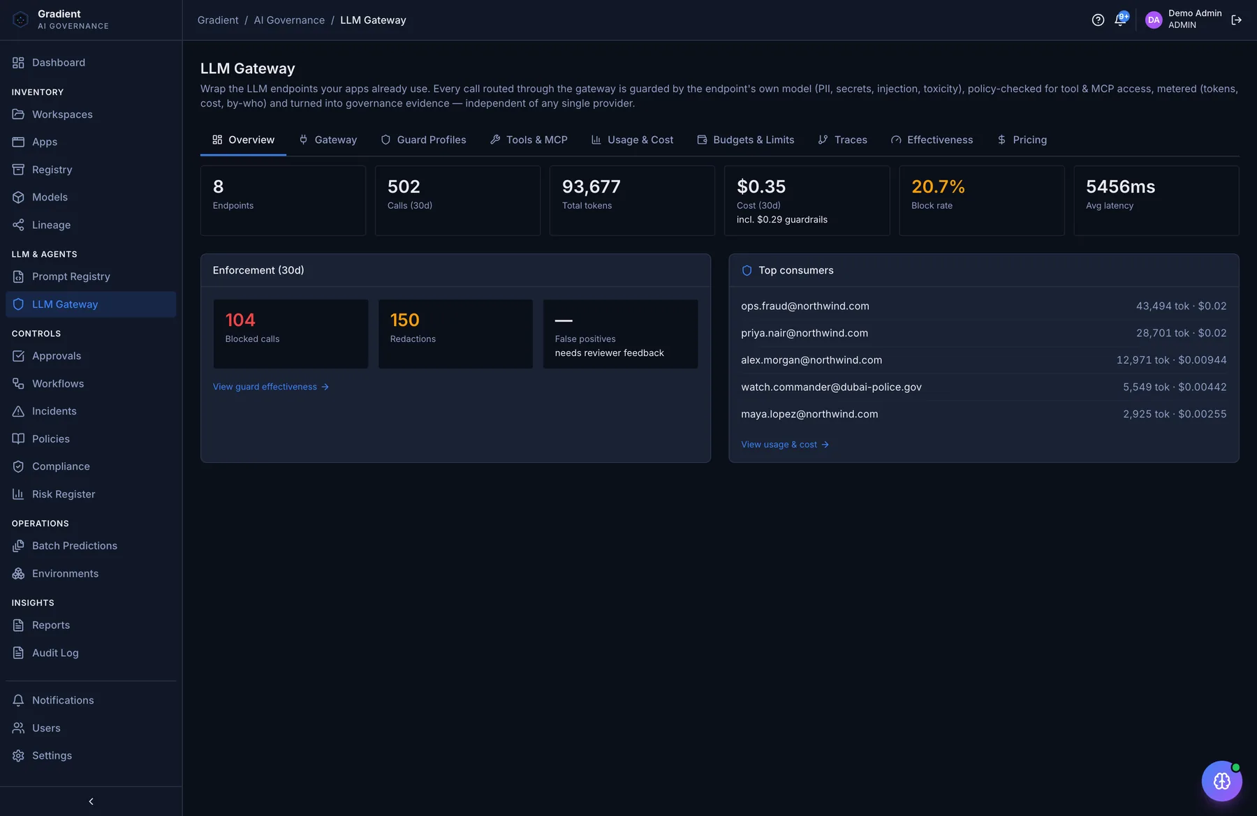
Task: Click the Environments icon in the sidebar
Action: tap(18, 574)
